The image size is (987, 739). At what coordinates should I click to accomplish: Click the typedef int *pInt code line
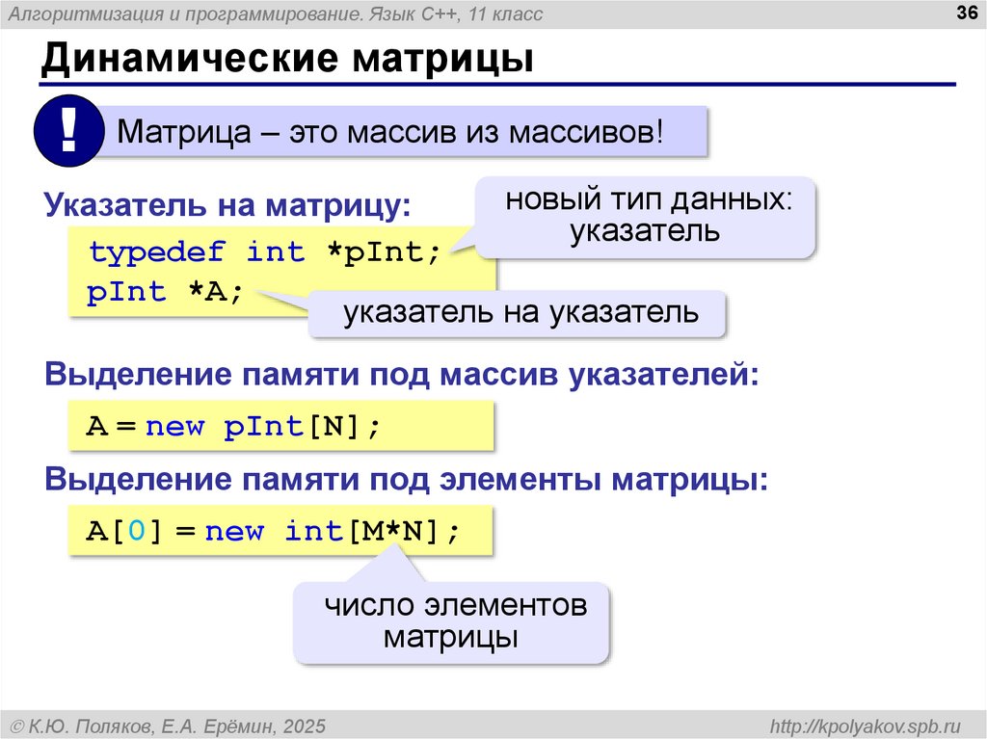(264, 251)
